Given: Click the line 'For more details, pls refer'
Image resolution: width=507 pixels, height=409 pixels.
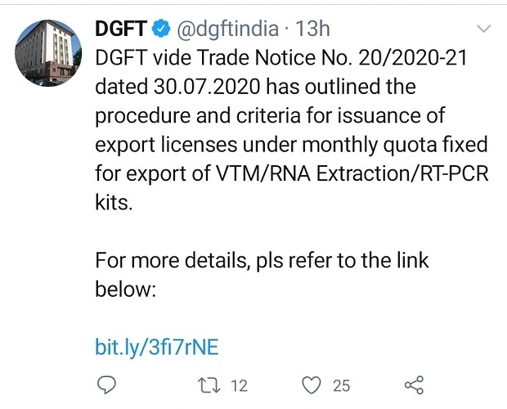Looking at the screenshot, I should coord(262,261).
